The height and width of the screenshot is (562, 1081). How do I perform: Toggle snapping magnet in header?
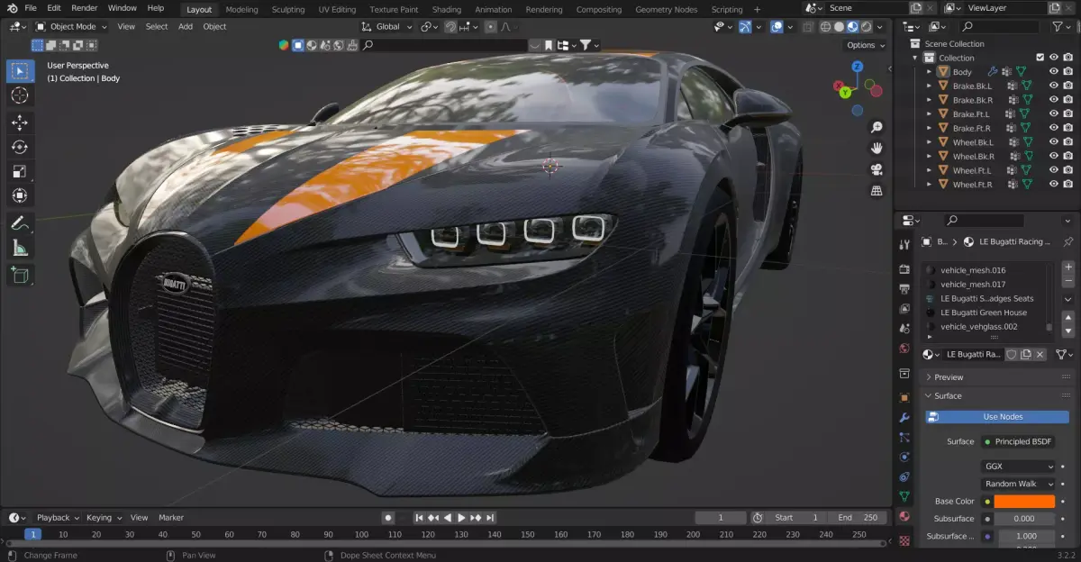[x=451, y=27]
